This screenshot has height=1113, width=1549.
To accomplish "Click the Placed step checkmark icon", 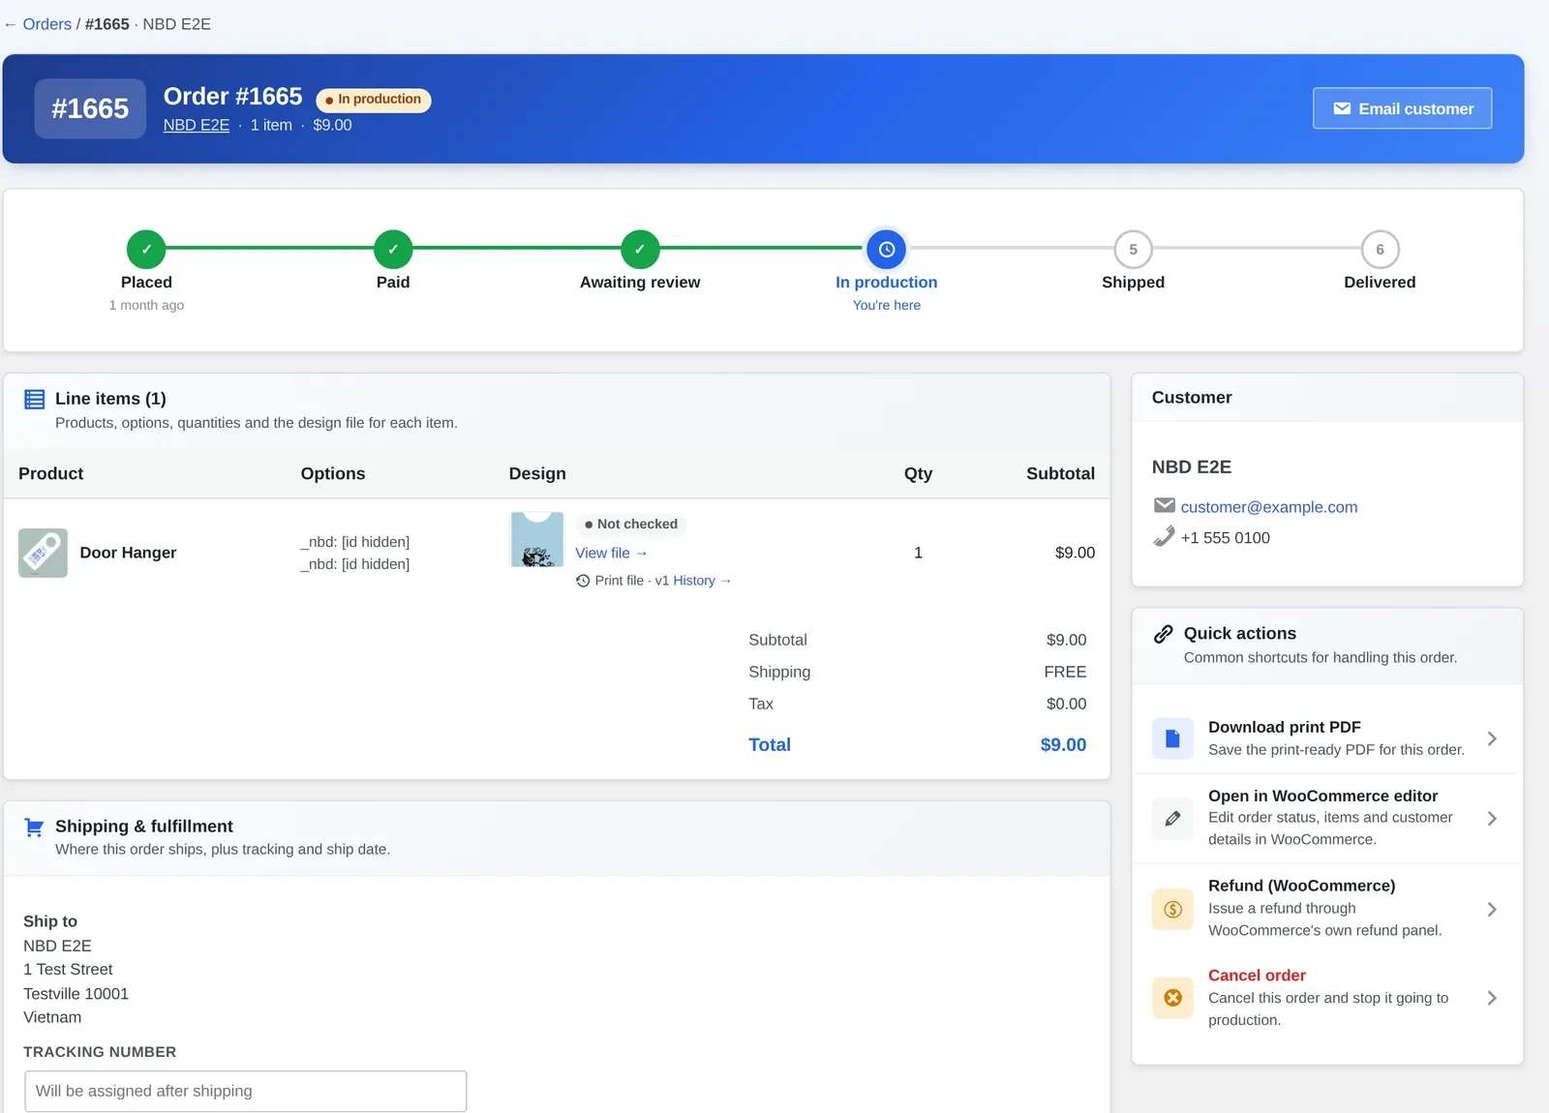I will 146,249.
